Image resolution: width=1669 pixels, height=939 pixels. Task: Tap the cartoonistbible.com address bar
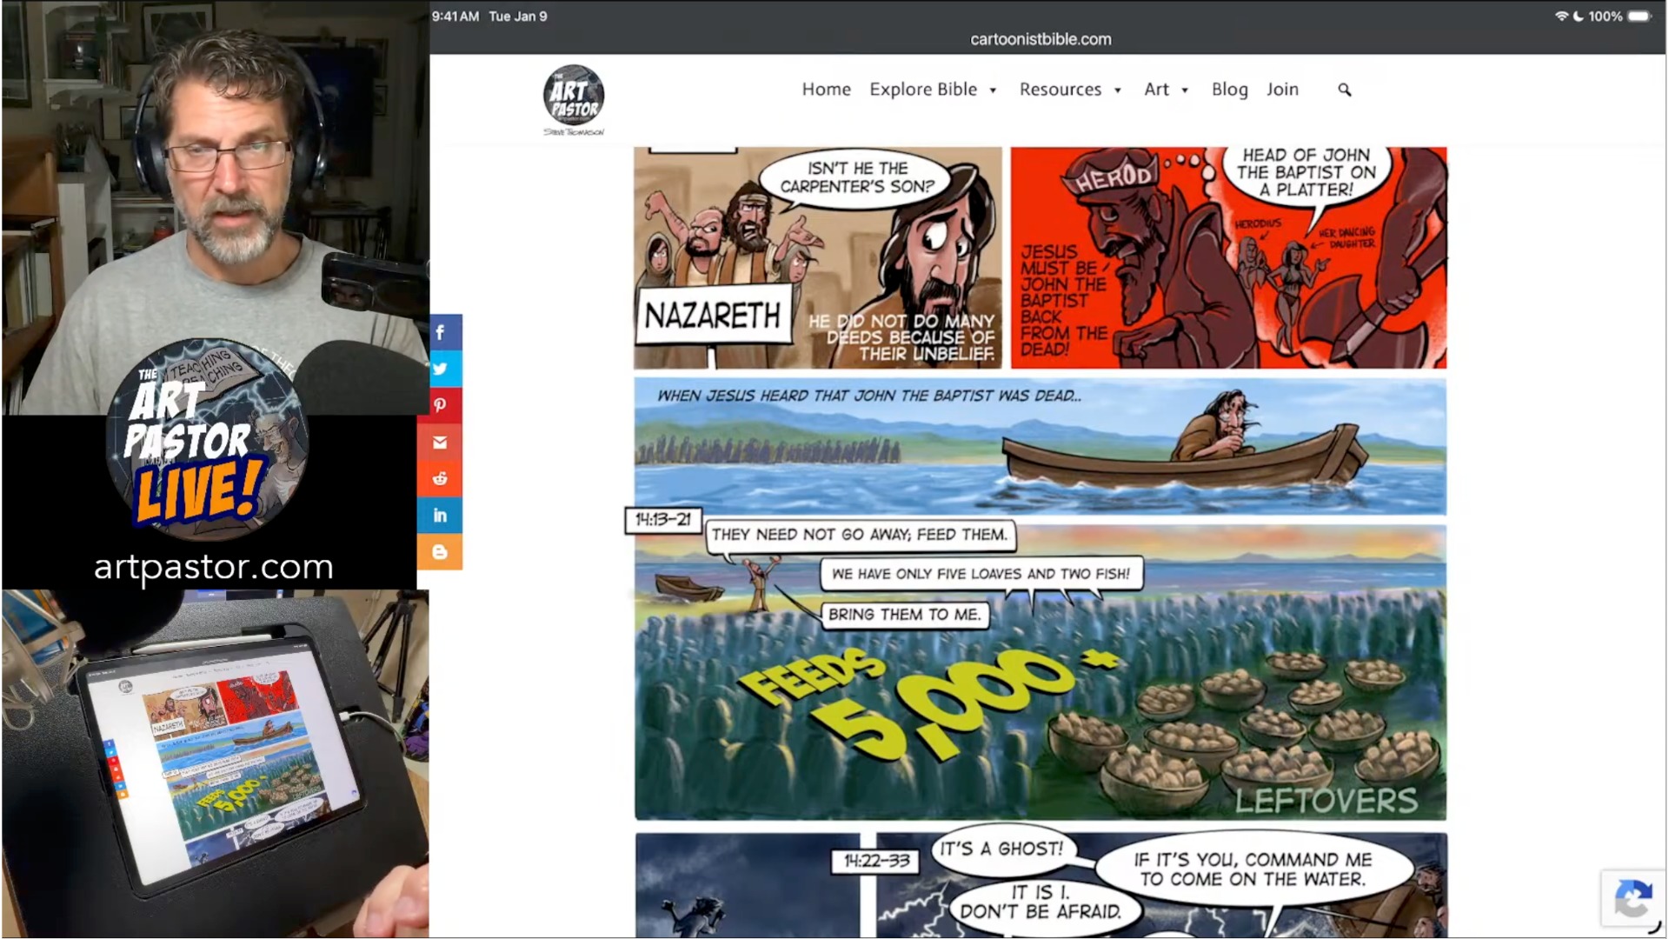pyautogui.click(x=1041, y=39)
